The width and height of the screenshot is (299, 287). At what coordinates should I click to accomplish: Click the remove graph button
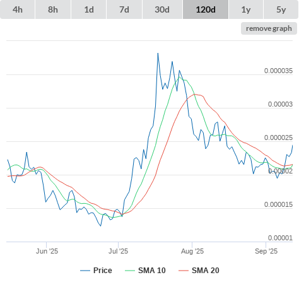(269, 28)
